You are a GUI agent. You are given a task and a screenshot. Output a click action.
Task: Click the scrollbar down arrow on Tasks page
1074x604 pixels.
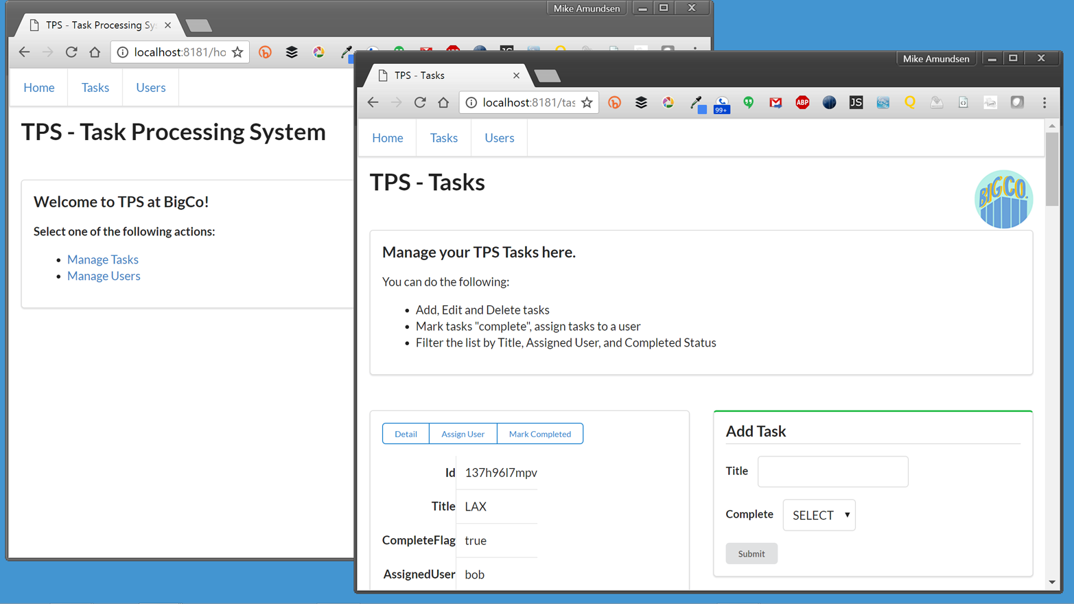1052,583
